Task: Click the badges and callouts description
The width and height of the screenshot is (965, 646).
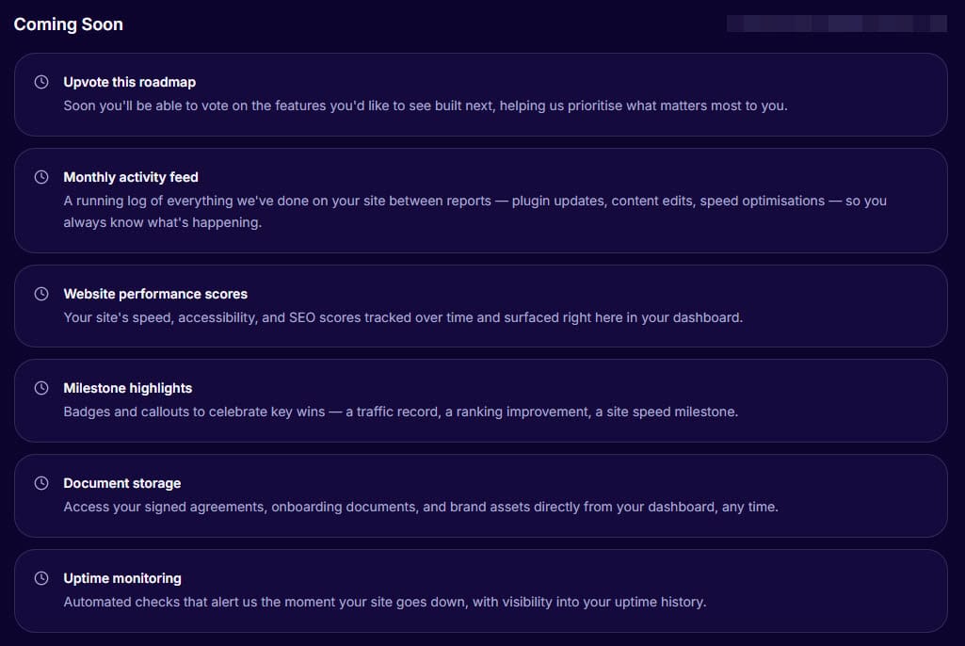Action: pyautogui.click(x=400, y=412)
